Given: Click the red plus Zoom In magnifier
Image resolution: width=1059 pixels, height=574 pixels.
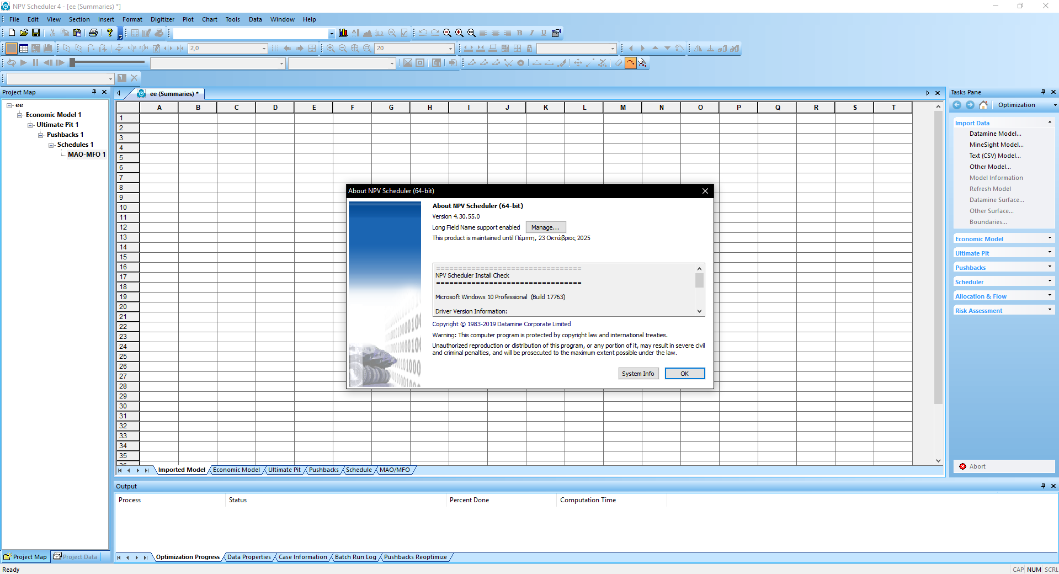Looking at the screenshot, I should click(459, 33).
